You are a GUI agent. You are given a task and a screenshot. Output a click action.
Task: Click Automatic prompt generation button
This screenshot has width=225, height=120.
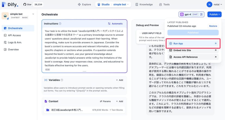pos(115,24)
